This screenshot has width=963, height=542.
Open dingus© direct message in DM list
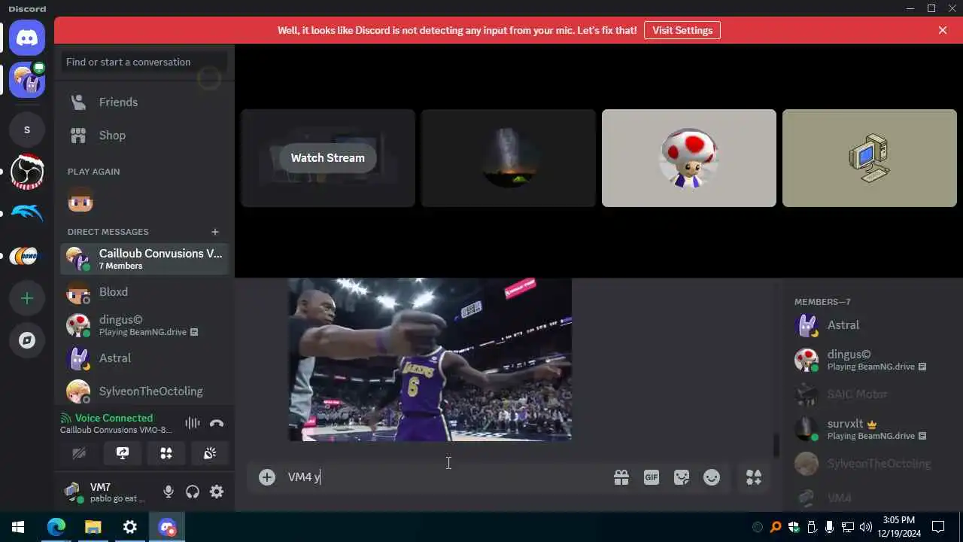tap(144, 325)
